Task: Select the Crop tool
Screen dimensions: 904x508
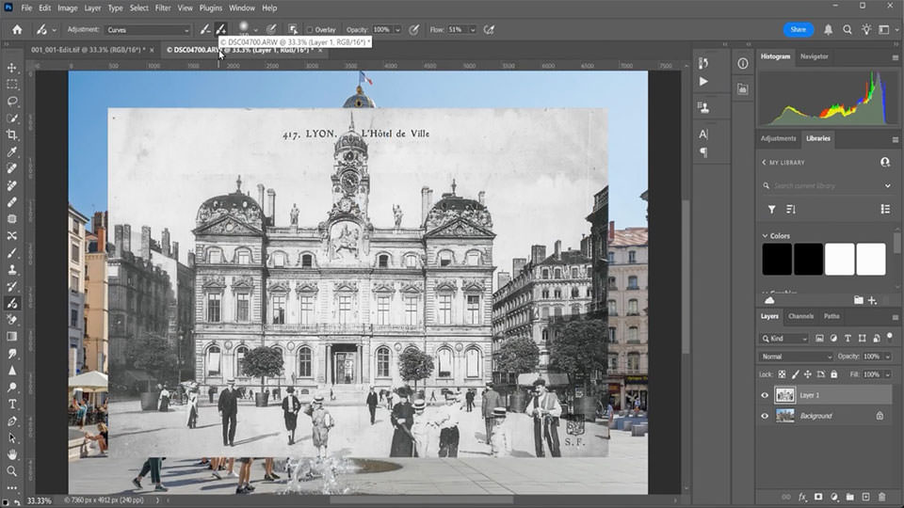Action: click(x=12, y=135)
